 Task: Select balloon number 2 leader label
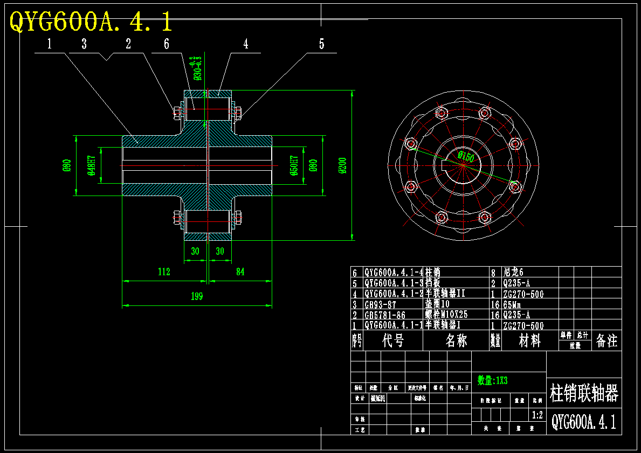128,44
